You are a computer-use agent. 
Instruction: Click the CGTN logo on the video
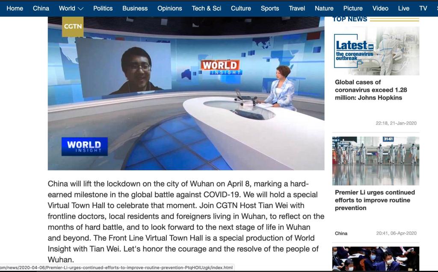click(73, 26)
